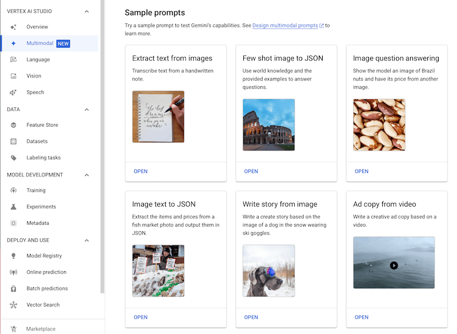457x334 pixels.
Task: Collapse the Deploy and Use section
Action: pos(87,240)
